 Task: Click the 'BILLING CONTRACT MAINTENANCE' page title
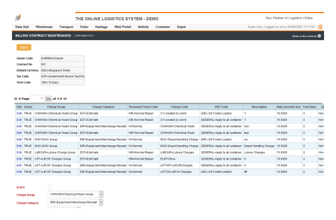click(x=43, y=35)
